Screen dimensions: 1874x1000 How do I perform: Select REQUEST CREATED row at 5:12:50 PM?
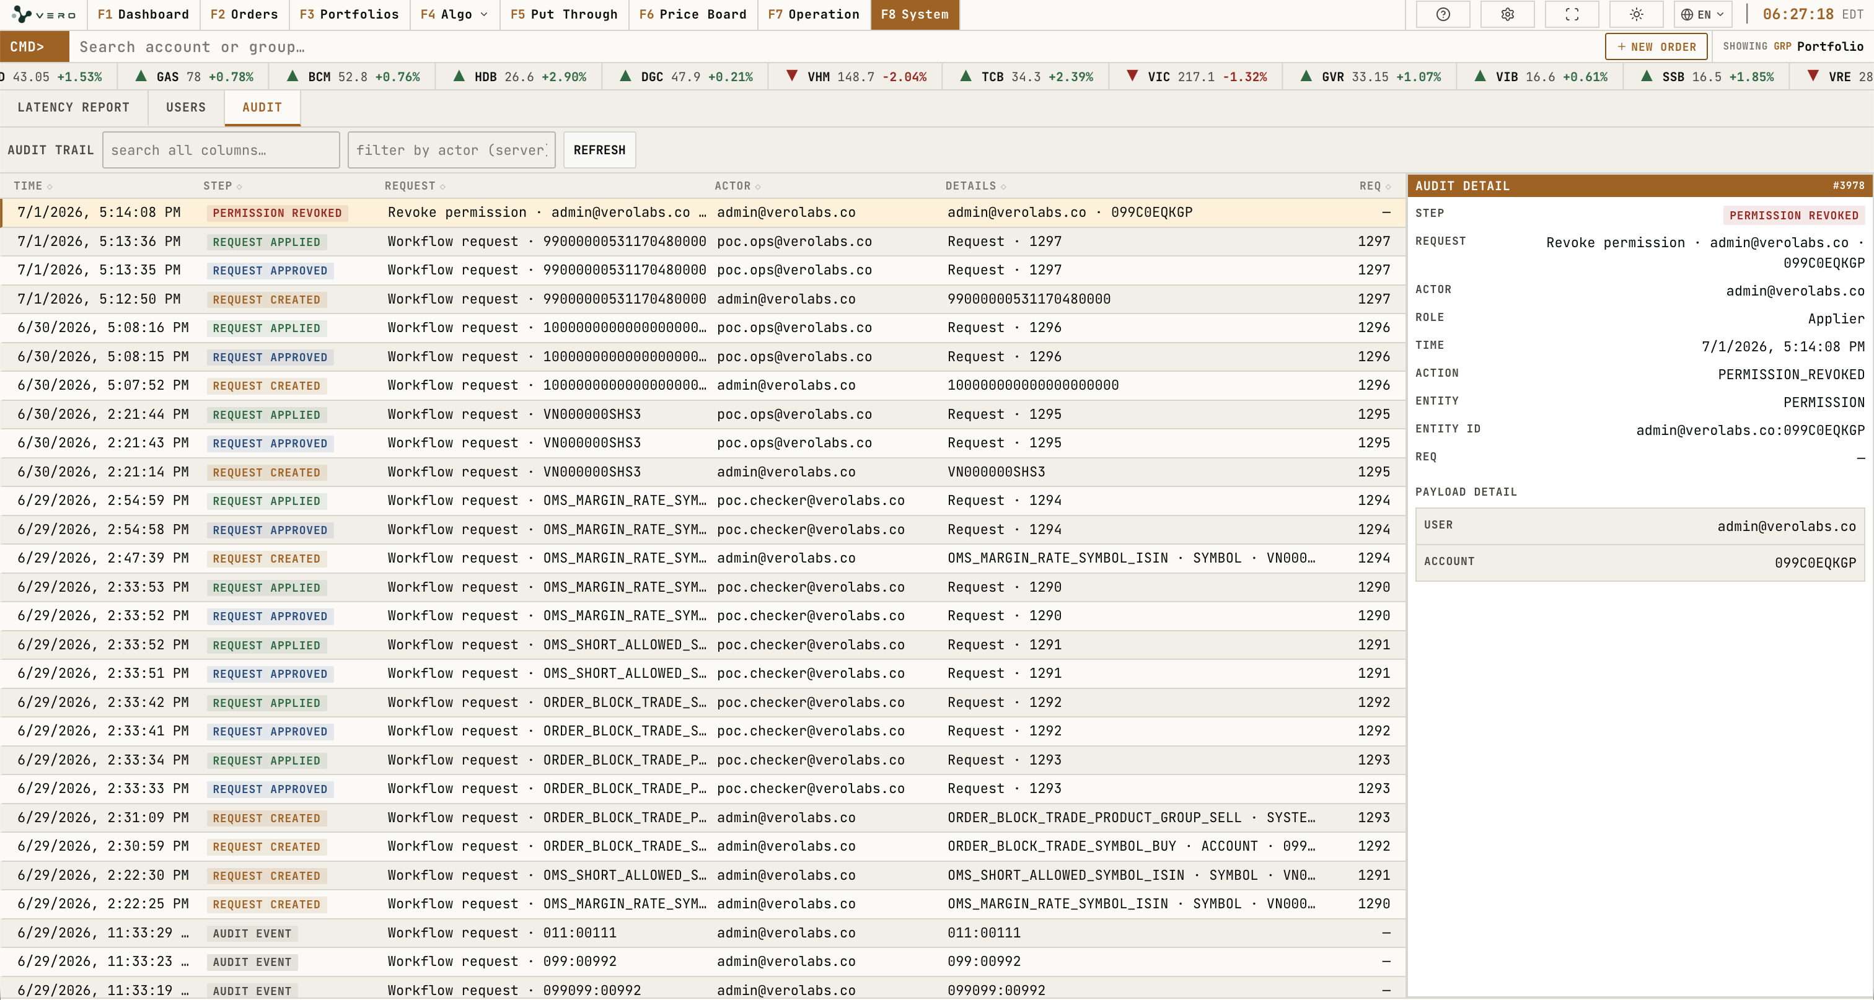[x=703, y=300]
